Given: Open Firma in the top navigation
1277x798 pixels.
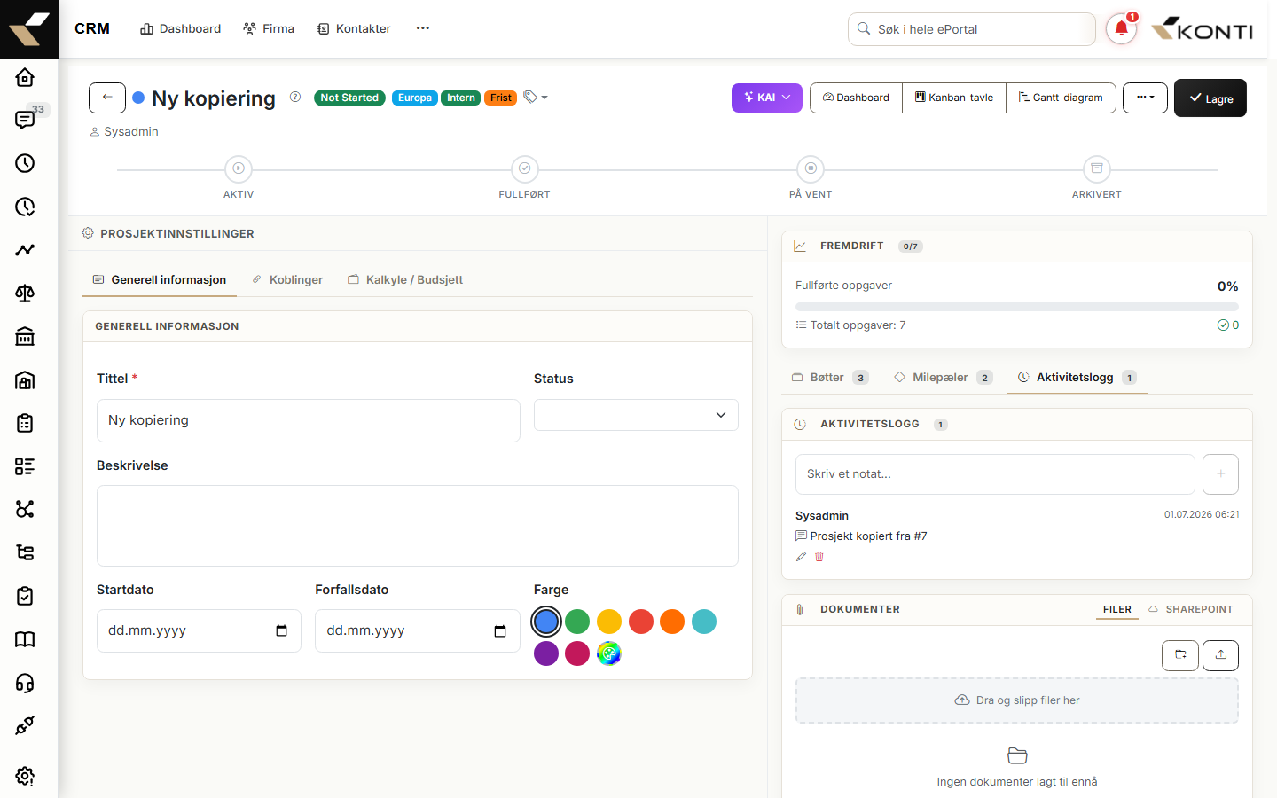Looking at the screenshot, I should pyautogui.click(x=269, y=28).
